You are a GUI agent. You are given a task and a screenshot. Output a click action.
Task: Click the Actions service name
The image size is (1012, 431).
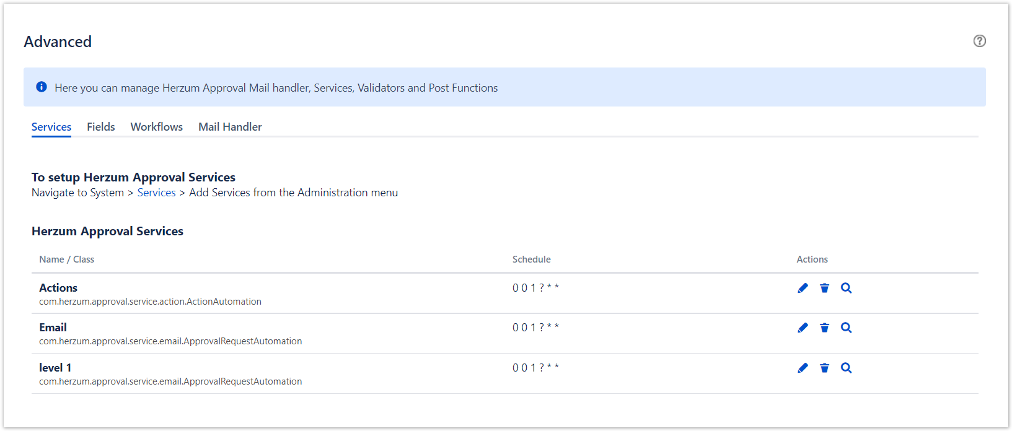(58, 288)
